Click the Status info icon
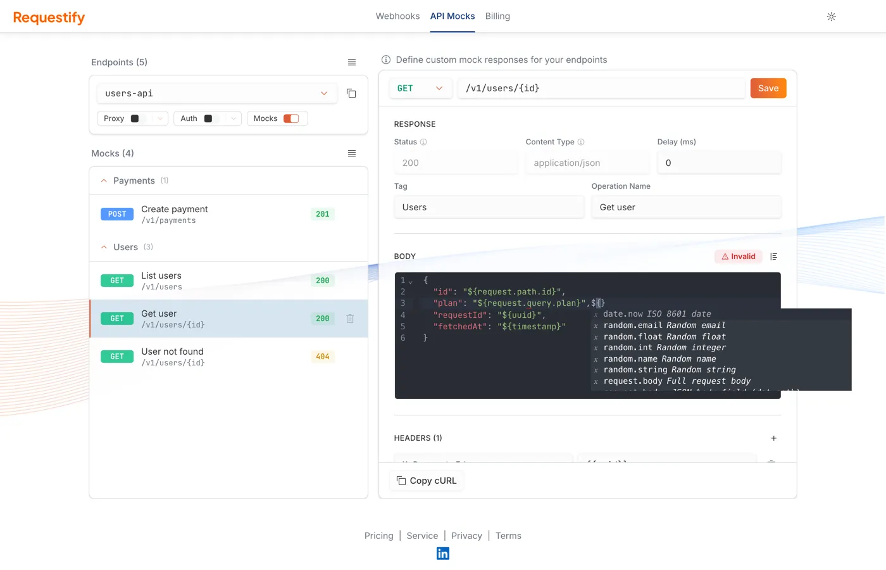This screenshot has width=886, height=570. 423,142
